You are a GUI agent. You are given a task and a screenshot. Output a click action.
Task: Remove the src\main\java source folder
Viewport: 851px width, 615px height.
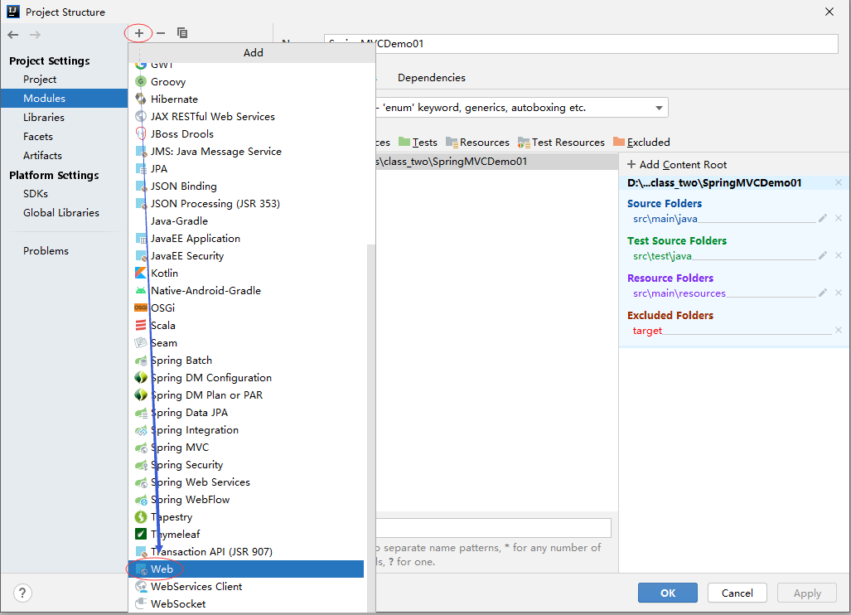[839, 218]
